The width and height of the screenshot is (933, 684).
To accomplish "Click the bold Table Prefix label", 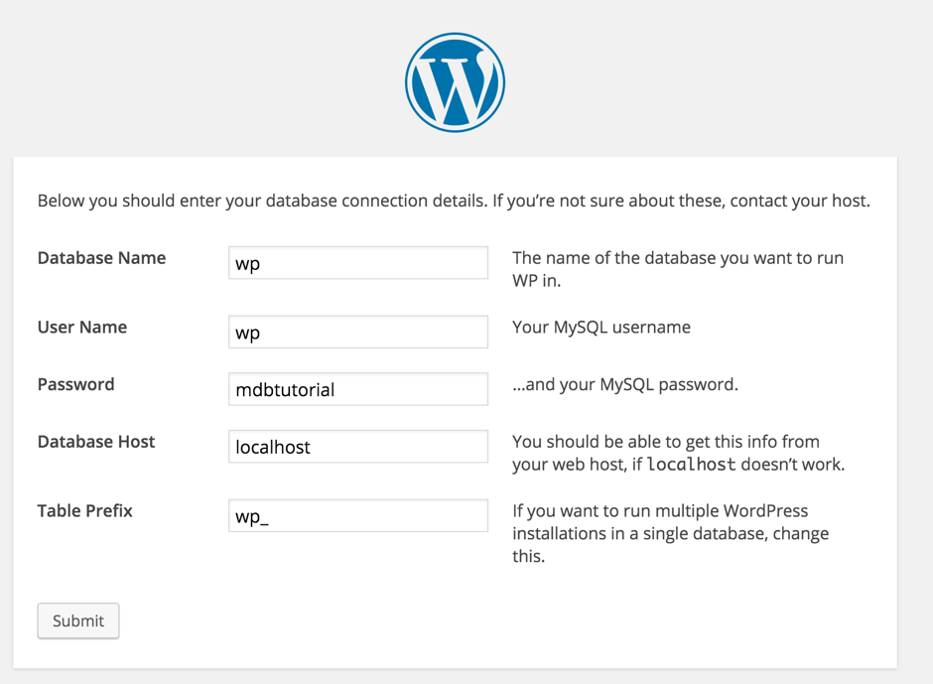I will pyautogui.click(x=84, y=511).
